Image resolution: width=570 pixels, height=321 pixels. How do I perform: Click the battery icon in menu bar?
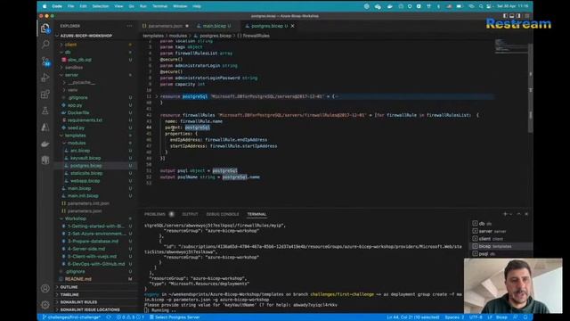(460, 6)
